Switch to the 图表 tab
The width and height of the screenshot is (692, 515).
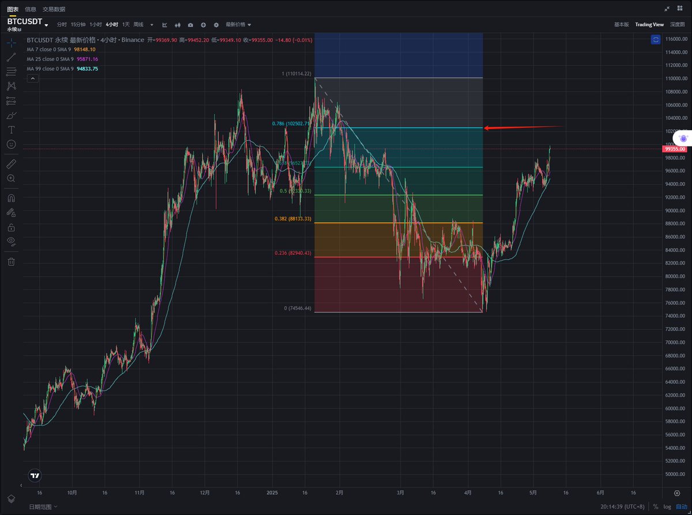(x=13, y=9)
